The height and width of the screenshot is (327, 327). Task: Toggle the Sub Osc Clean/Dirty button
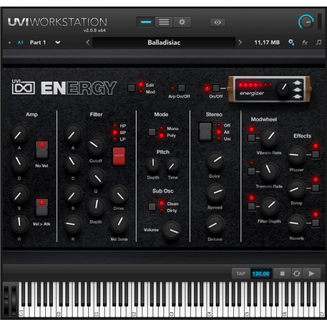(x=152, y=207)
